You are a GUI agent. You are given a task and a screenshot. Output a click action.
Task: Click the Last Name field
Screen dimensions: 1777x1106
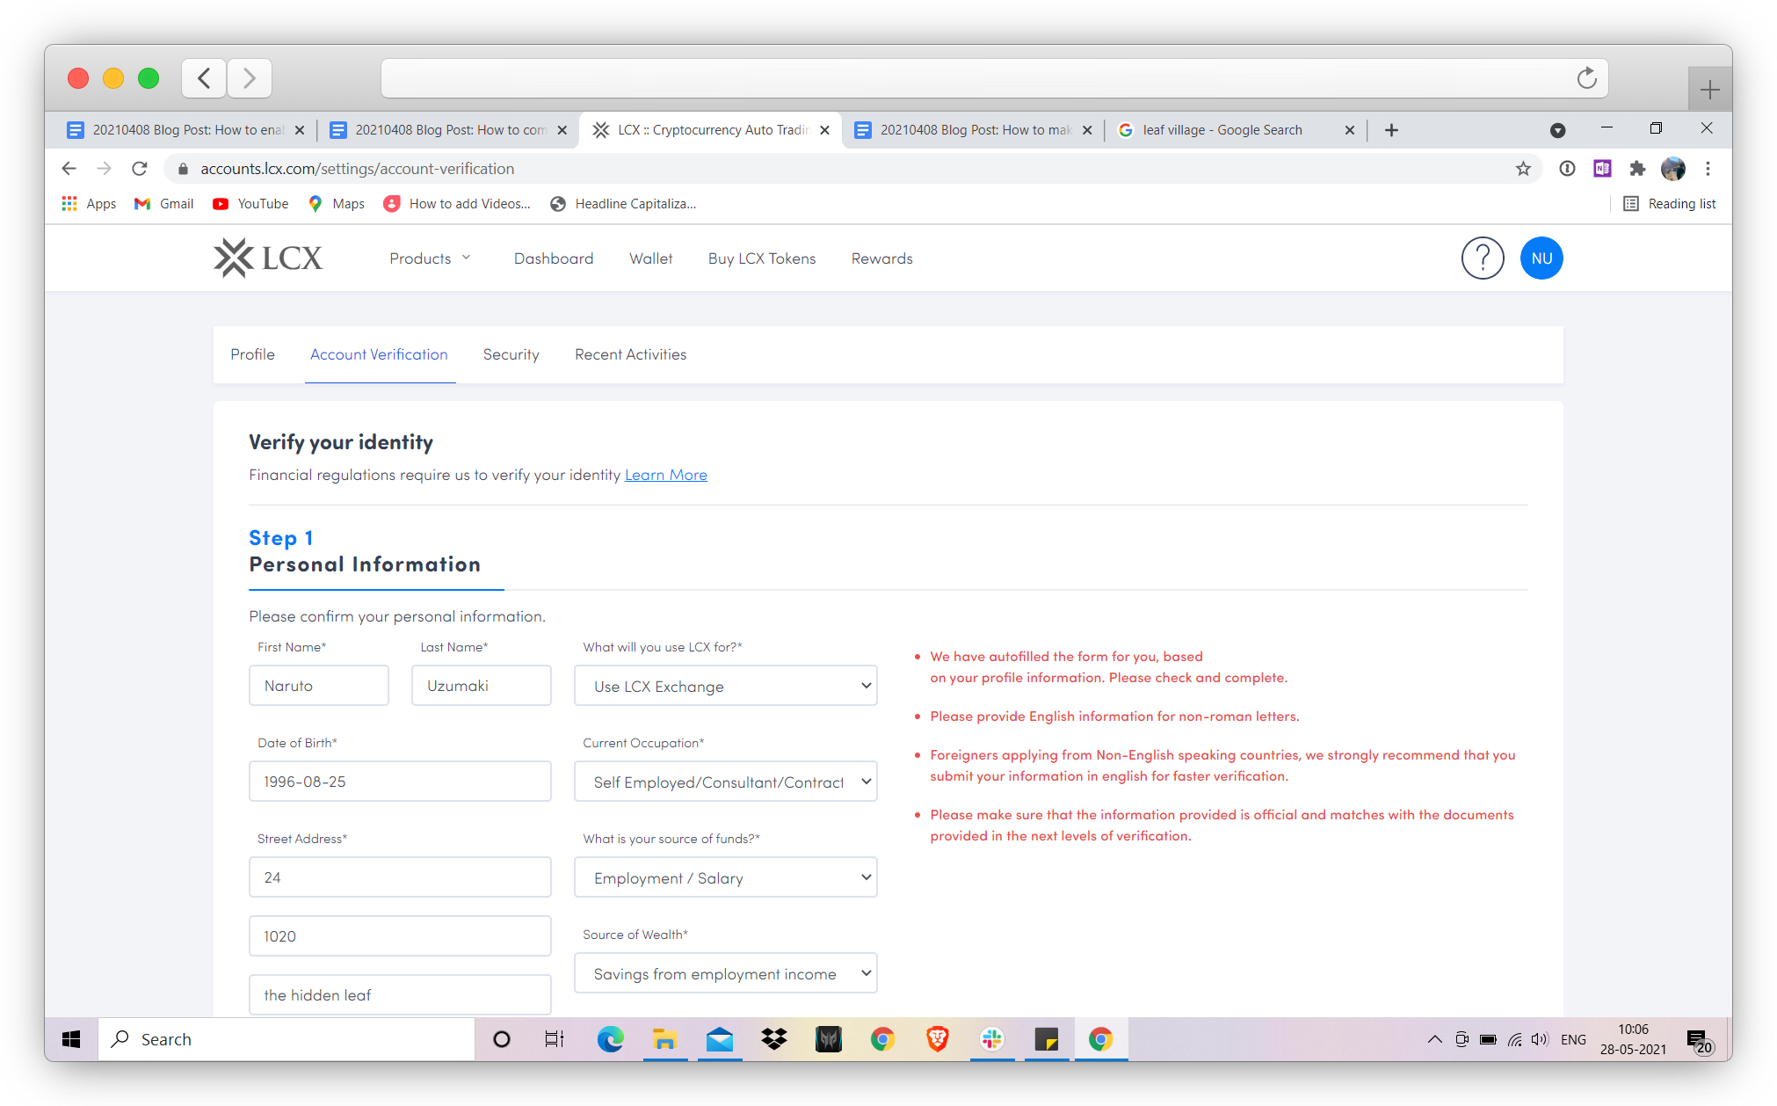[482, 686]
